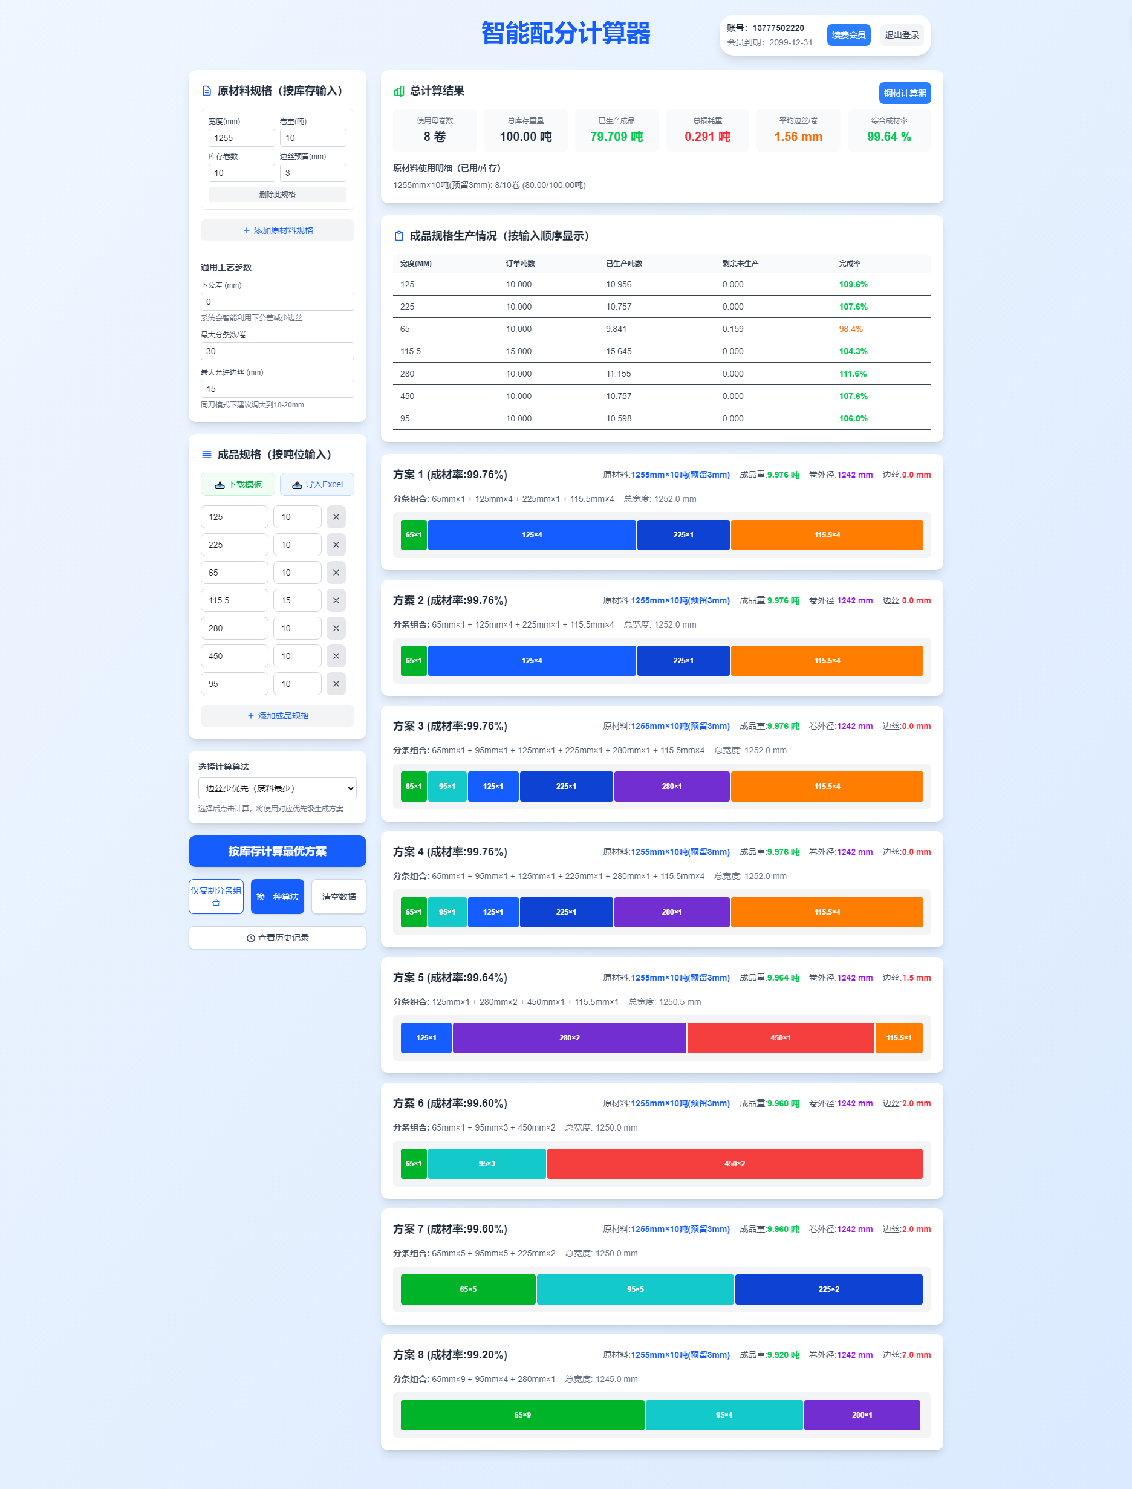The height and width of the screenshot is (1489, 1132).
Task: Click the 续费会员 renew membership button
Action: pyautogui.click(x=848, y=35)
